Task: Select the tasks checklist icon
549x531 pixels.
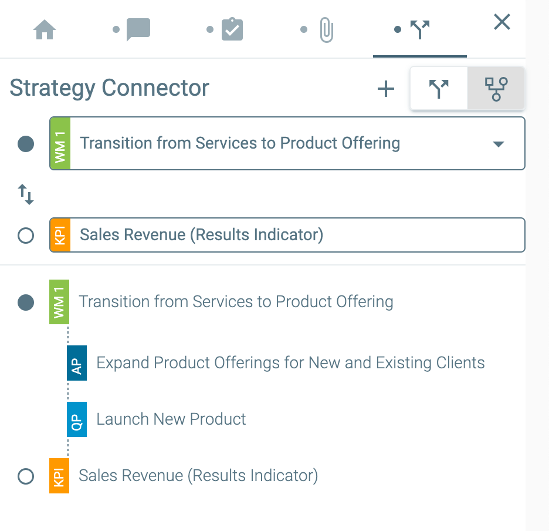Action: coord(231,29)
